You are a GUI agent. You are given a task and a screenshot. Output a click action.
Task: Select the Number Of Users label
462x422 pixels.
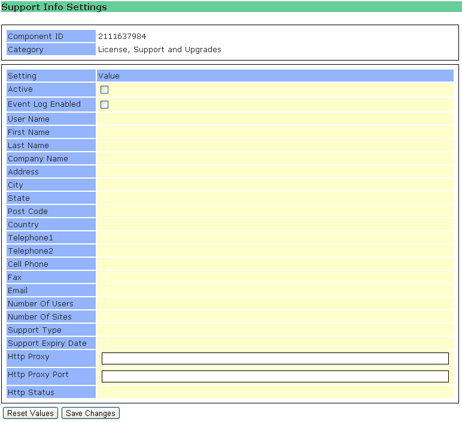41,304
